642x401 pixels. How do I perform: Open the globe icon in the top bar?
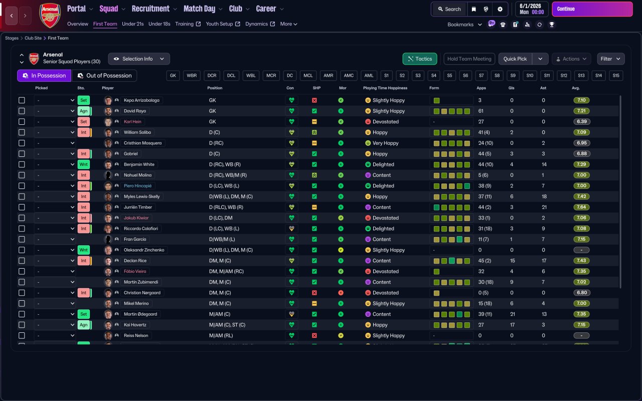point(486,9)
